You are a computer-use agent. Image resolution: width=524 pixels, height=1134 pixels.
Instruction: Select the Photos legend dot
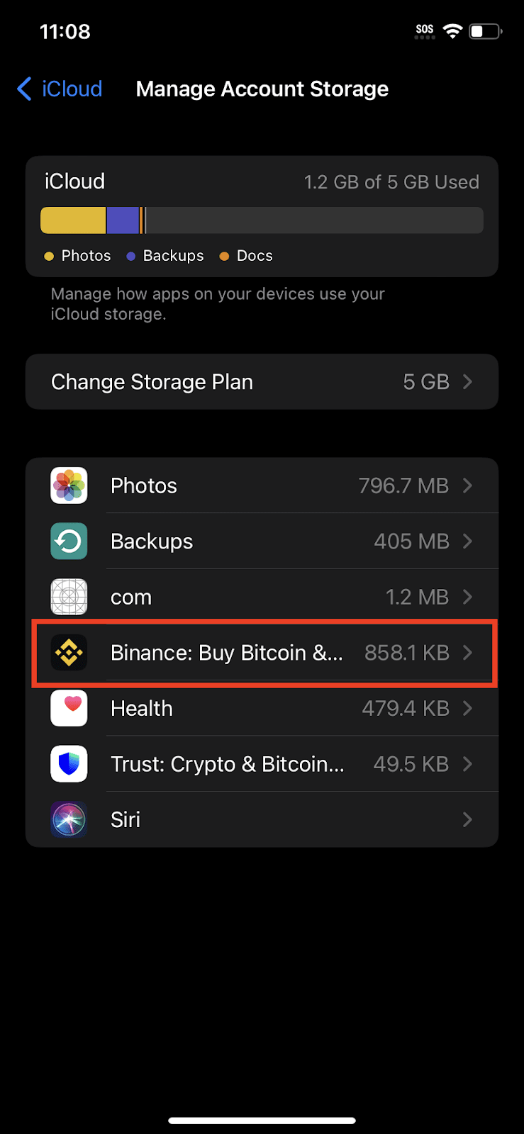click(48, 255)
